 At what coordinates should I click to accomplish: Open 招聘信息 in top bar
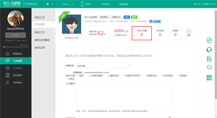click(124, 4)
